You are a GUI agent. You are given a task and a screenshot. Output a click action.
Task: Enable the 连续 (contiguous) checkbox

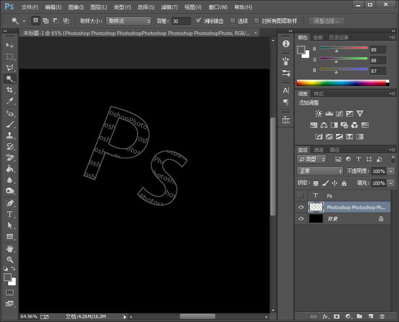pos(233,20)
